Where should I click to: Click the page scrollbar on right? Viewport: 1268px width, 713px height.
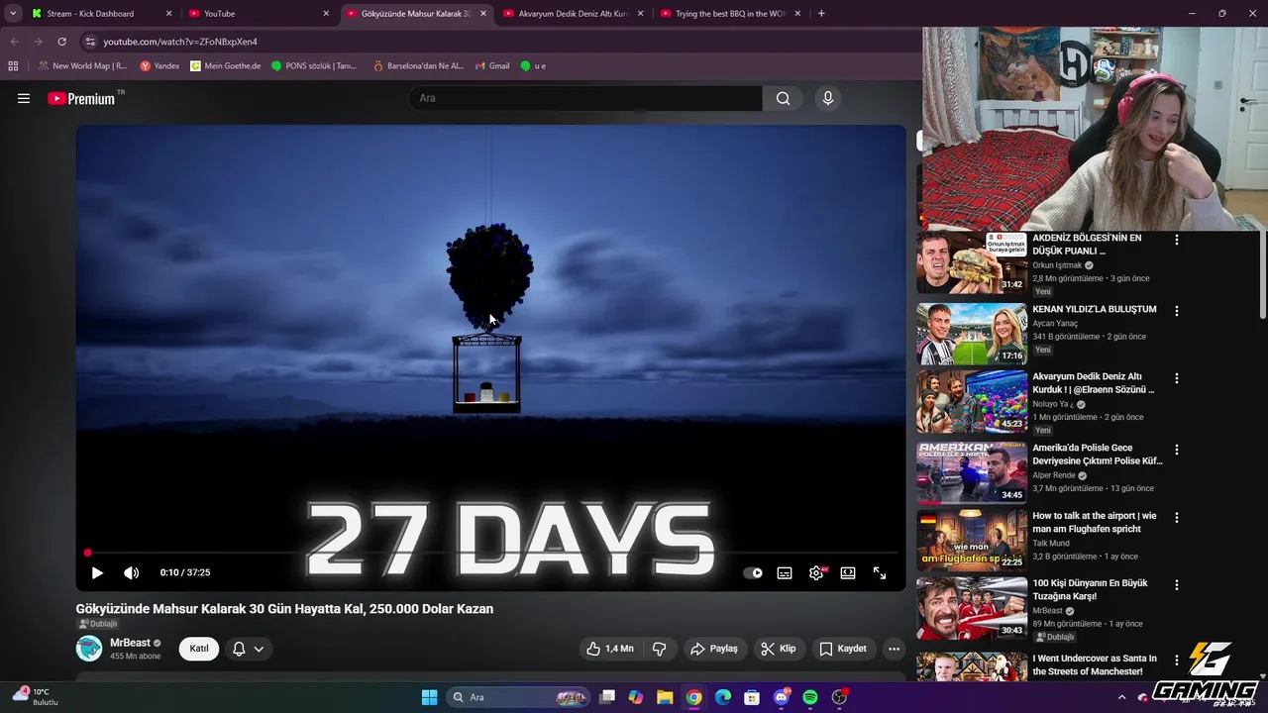[x=1262, y=275]
